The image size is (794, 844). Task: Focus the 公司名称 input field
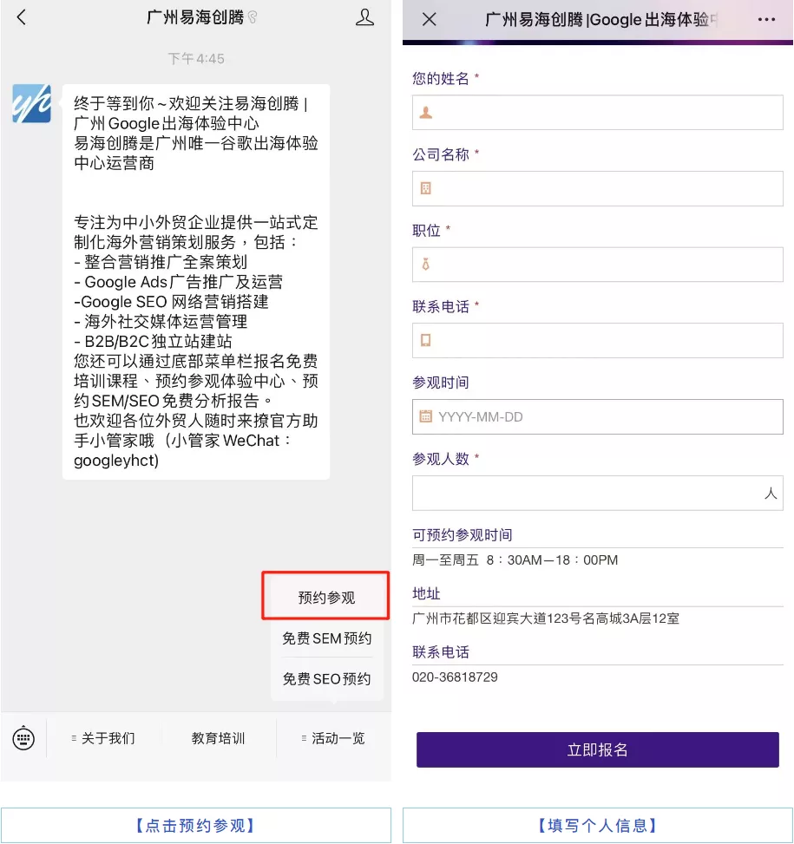[598, 188]
